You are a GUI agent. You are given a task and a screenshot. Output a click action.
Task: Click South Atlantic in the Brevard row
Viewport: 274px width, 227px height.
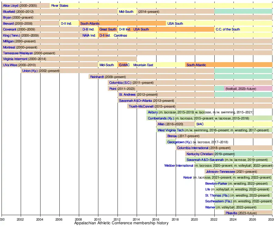[x=90, y=23]
